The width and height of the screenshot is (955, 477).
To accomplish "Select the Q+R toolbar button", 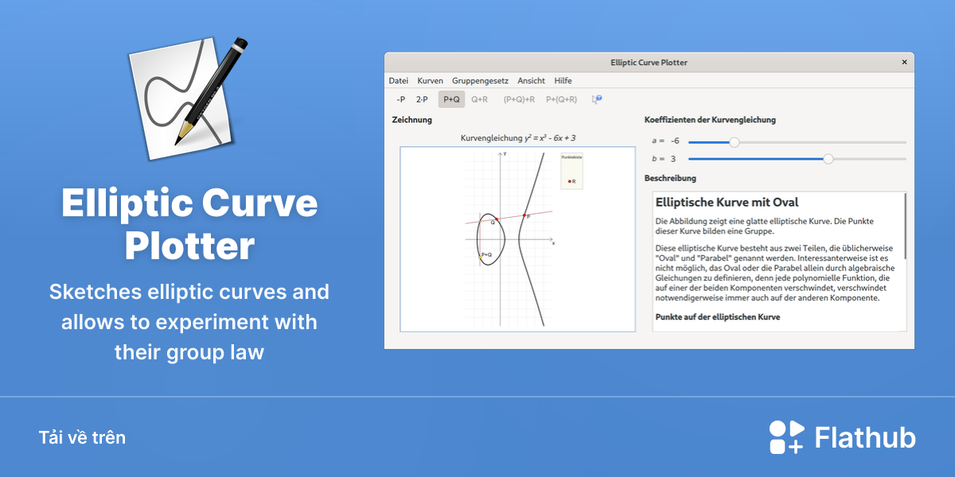I will [479, 99].
